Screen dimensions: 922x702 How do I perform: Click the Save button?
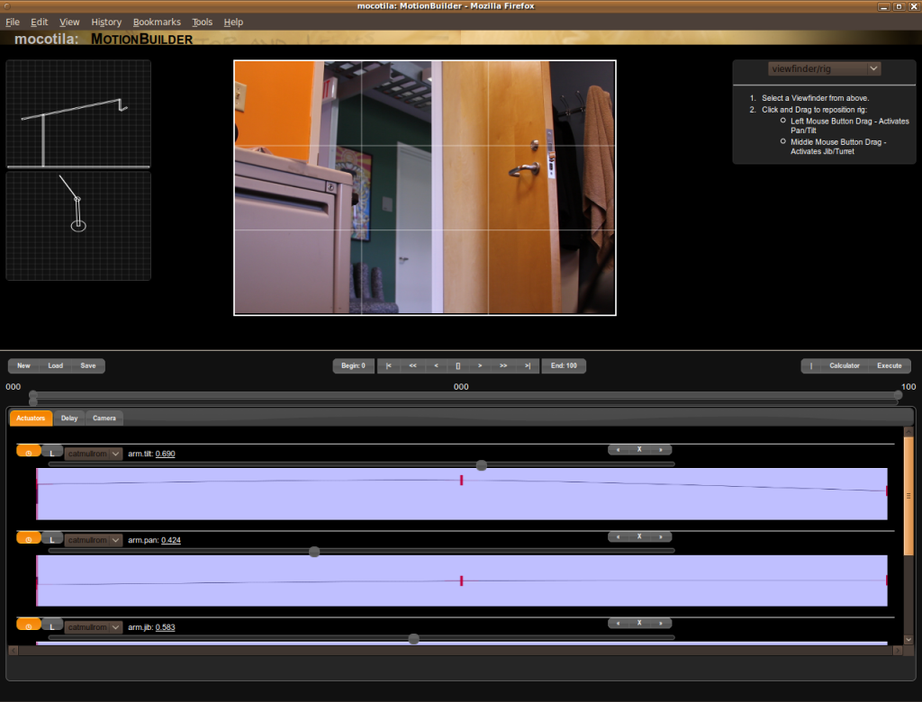click(x=88, y=365)
